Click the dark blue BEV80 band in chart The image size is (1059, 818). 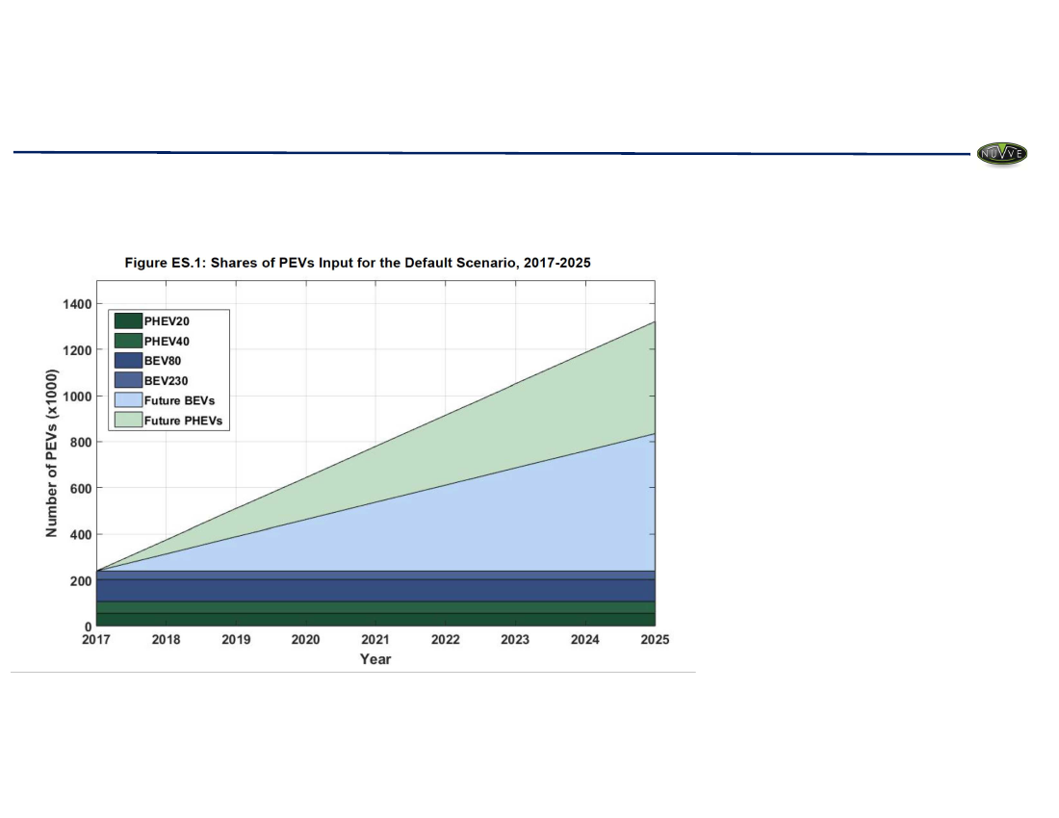pyautogui.click(x=375, y=591)
